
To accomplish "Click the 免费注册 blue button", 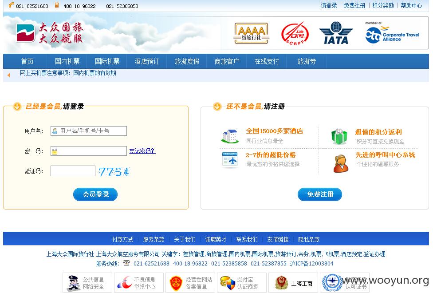I will (x=320, y=194).
